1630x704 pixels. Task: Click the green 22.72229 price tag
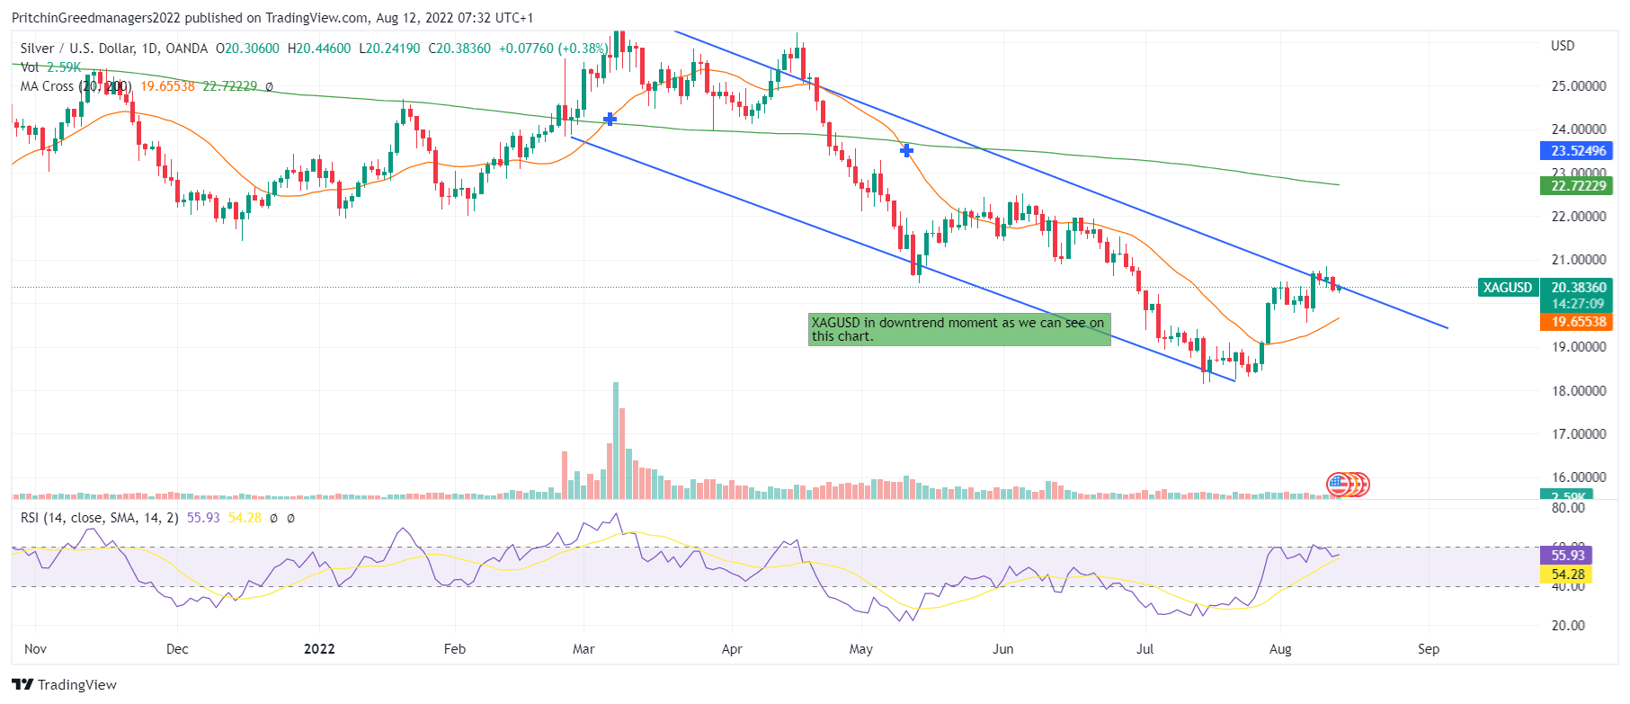(x=1578, y=186)
